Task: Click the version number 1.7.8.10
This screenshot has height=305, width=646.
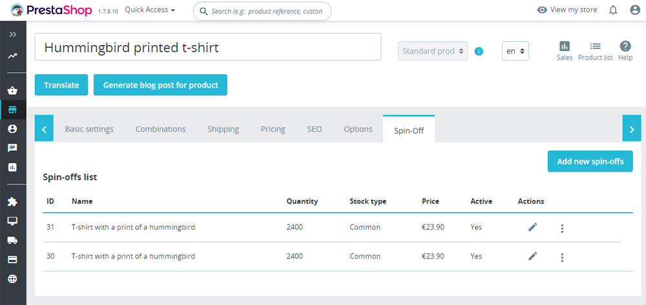Action: (x=108, y=11)
